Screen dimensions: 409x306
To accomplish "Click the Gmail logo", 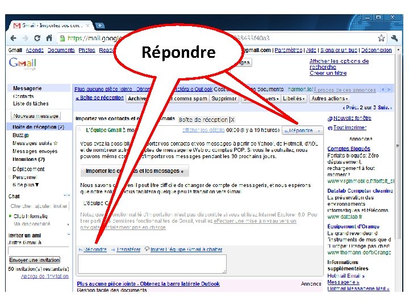I will [22, 63].
